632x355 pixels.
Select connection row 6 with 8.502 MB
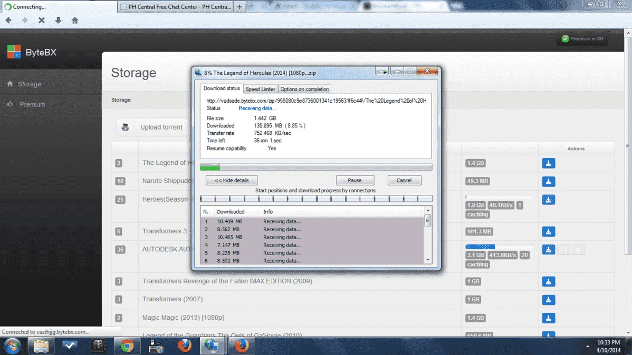coord(312,261)
